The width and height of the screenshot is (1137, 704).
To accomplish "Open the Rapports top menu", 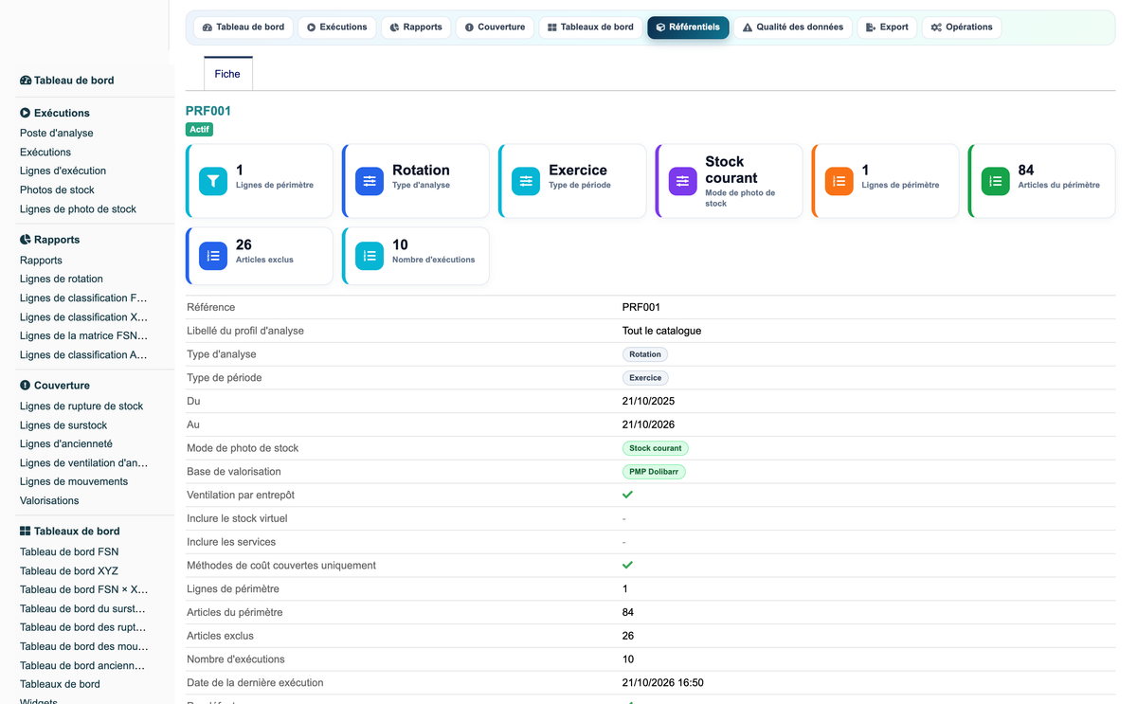I will [415, 27].
